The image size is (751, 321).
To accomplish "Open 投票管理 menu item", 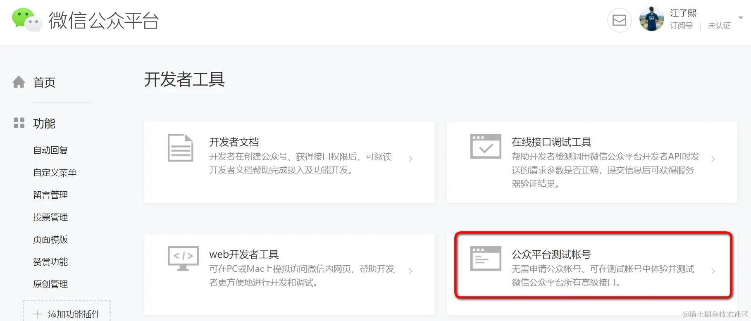I will (50, 217).
